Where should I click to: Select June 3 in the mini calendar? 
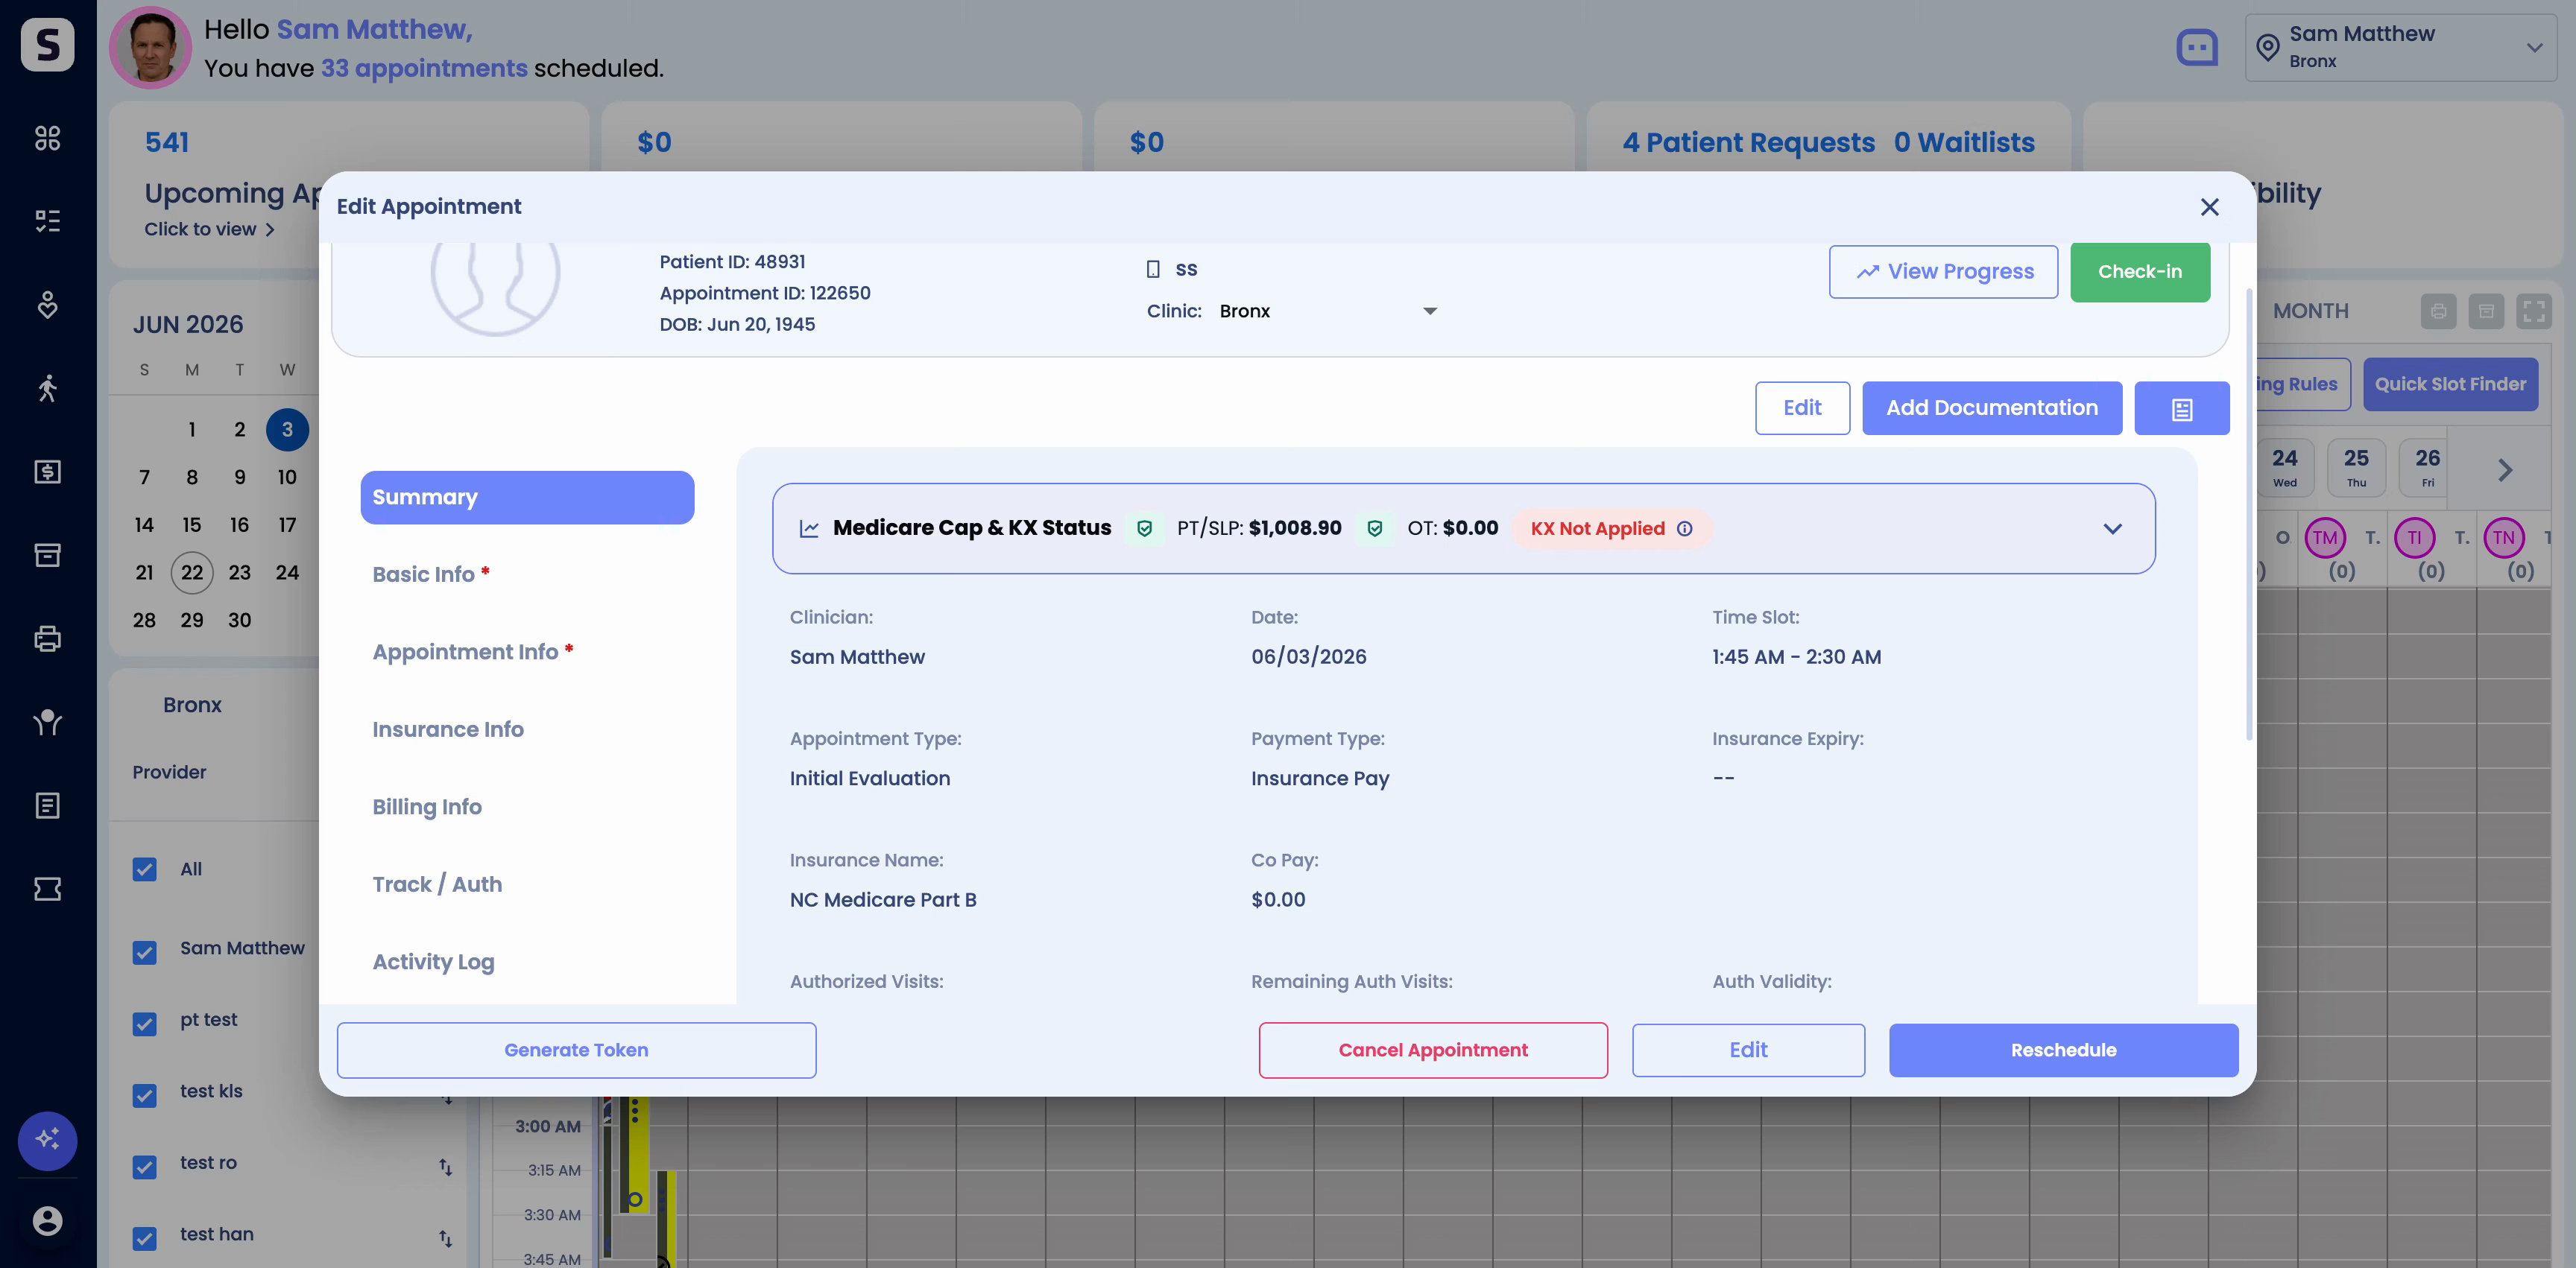(287, 430)
